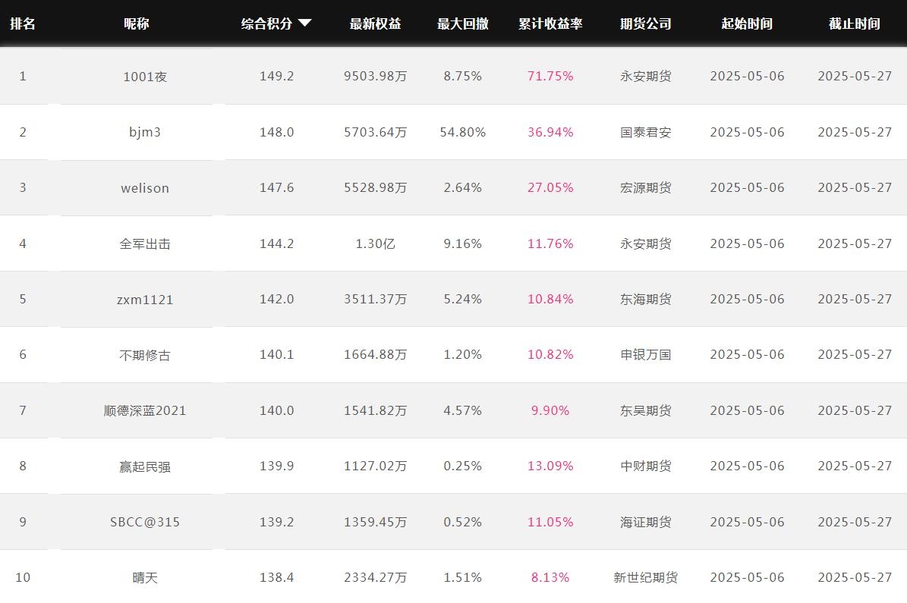Select drawdown value 0.25%

pos(463,466)
